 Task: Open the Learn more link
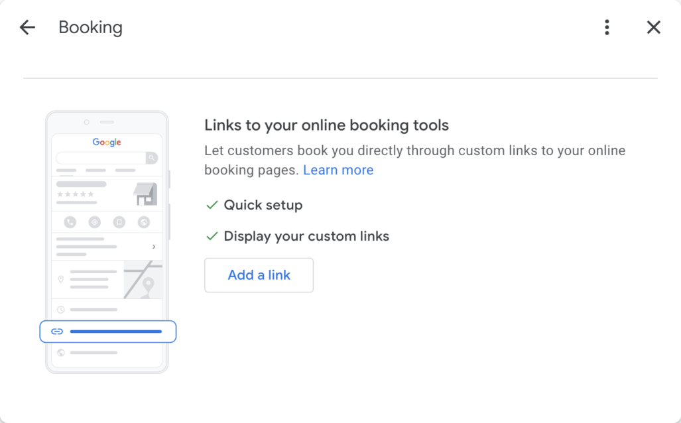(x=338, y=170)
